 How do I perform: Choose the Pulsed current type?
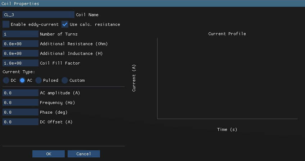[38, 80]
